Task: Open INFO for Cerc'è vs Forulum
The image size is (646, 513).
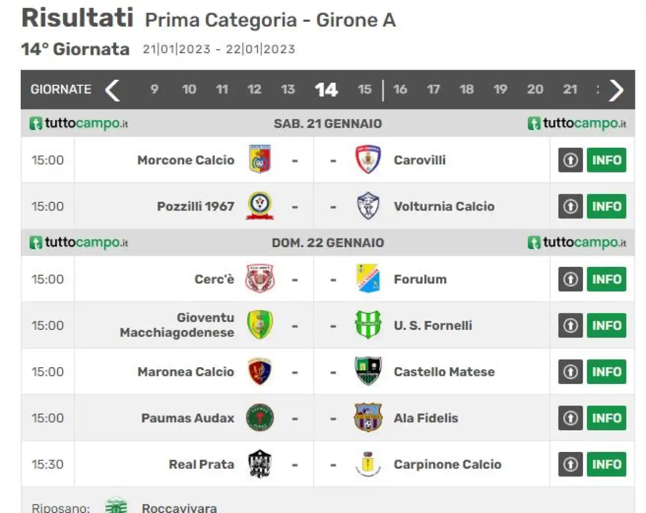Action: 606,279
